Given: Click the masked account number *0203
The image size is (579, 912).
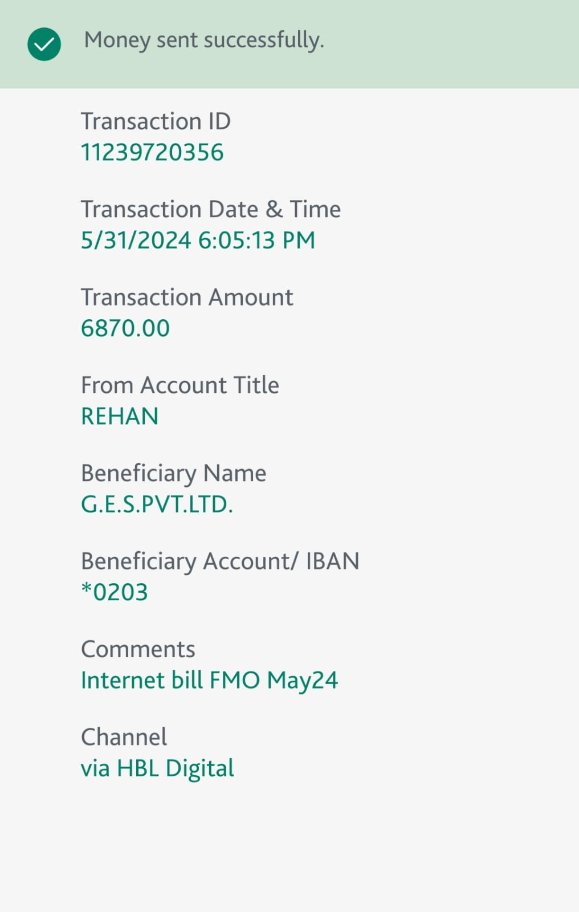Looking at the screenshot, I should click(x=115, y=592).
